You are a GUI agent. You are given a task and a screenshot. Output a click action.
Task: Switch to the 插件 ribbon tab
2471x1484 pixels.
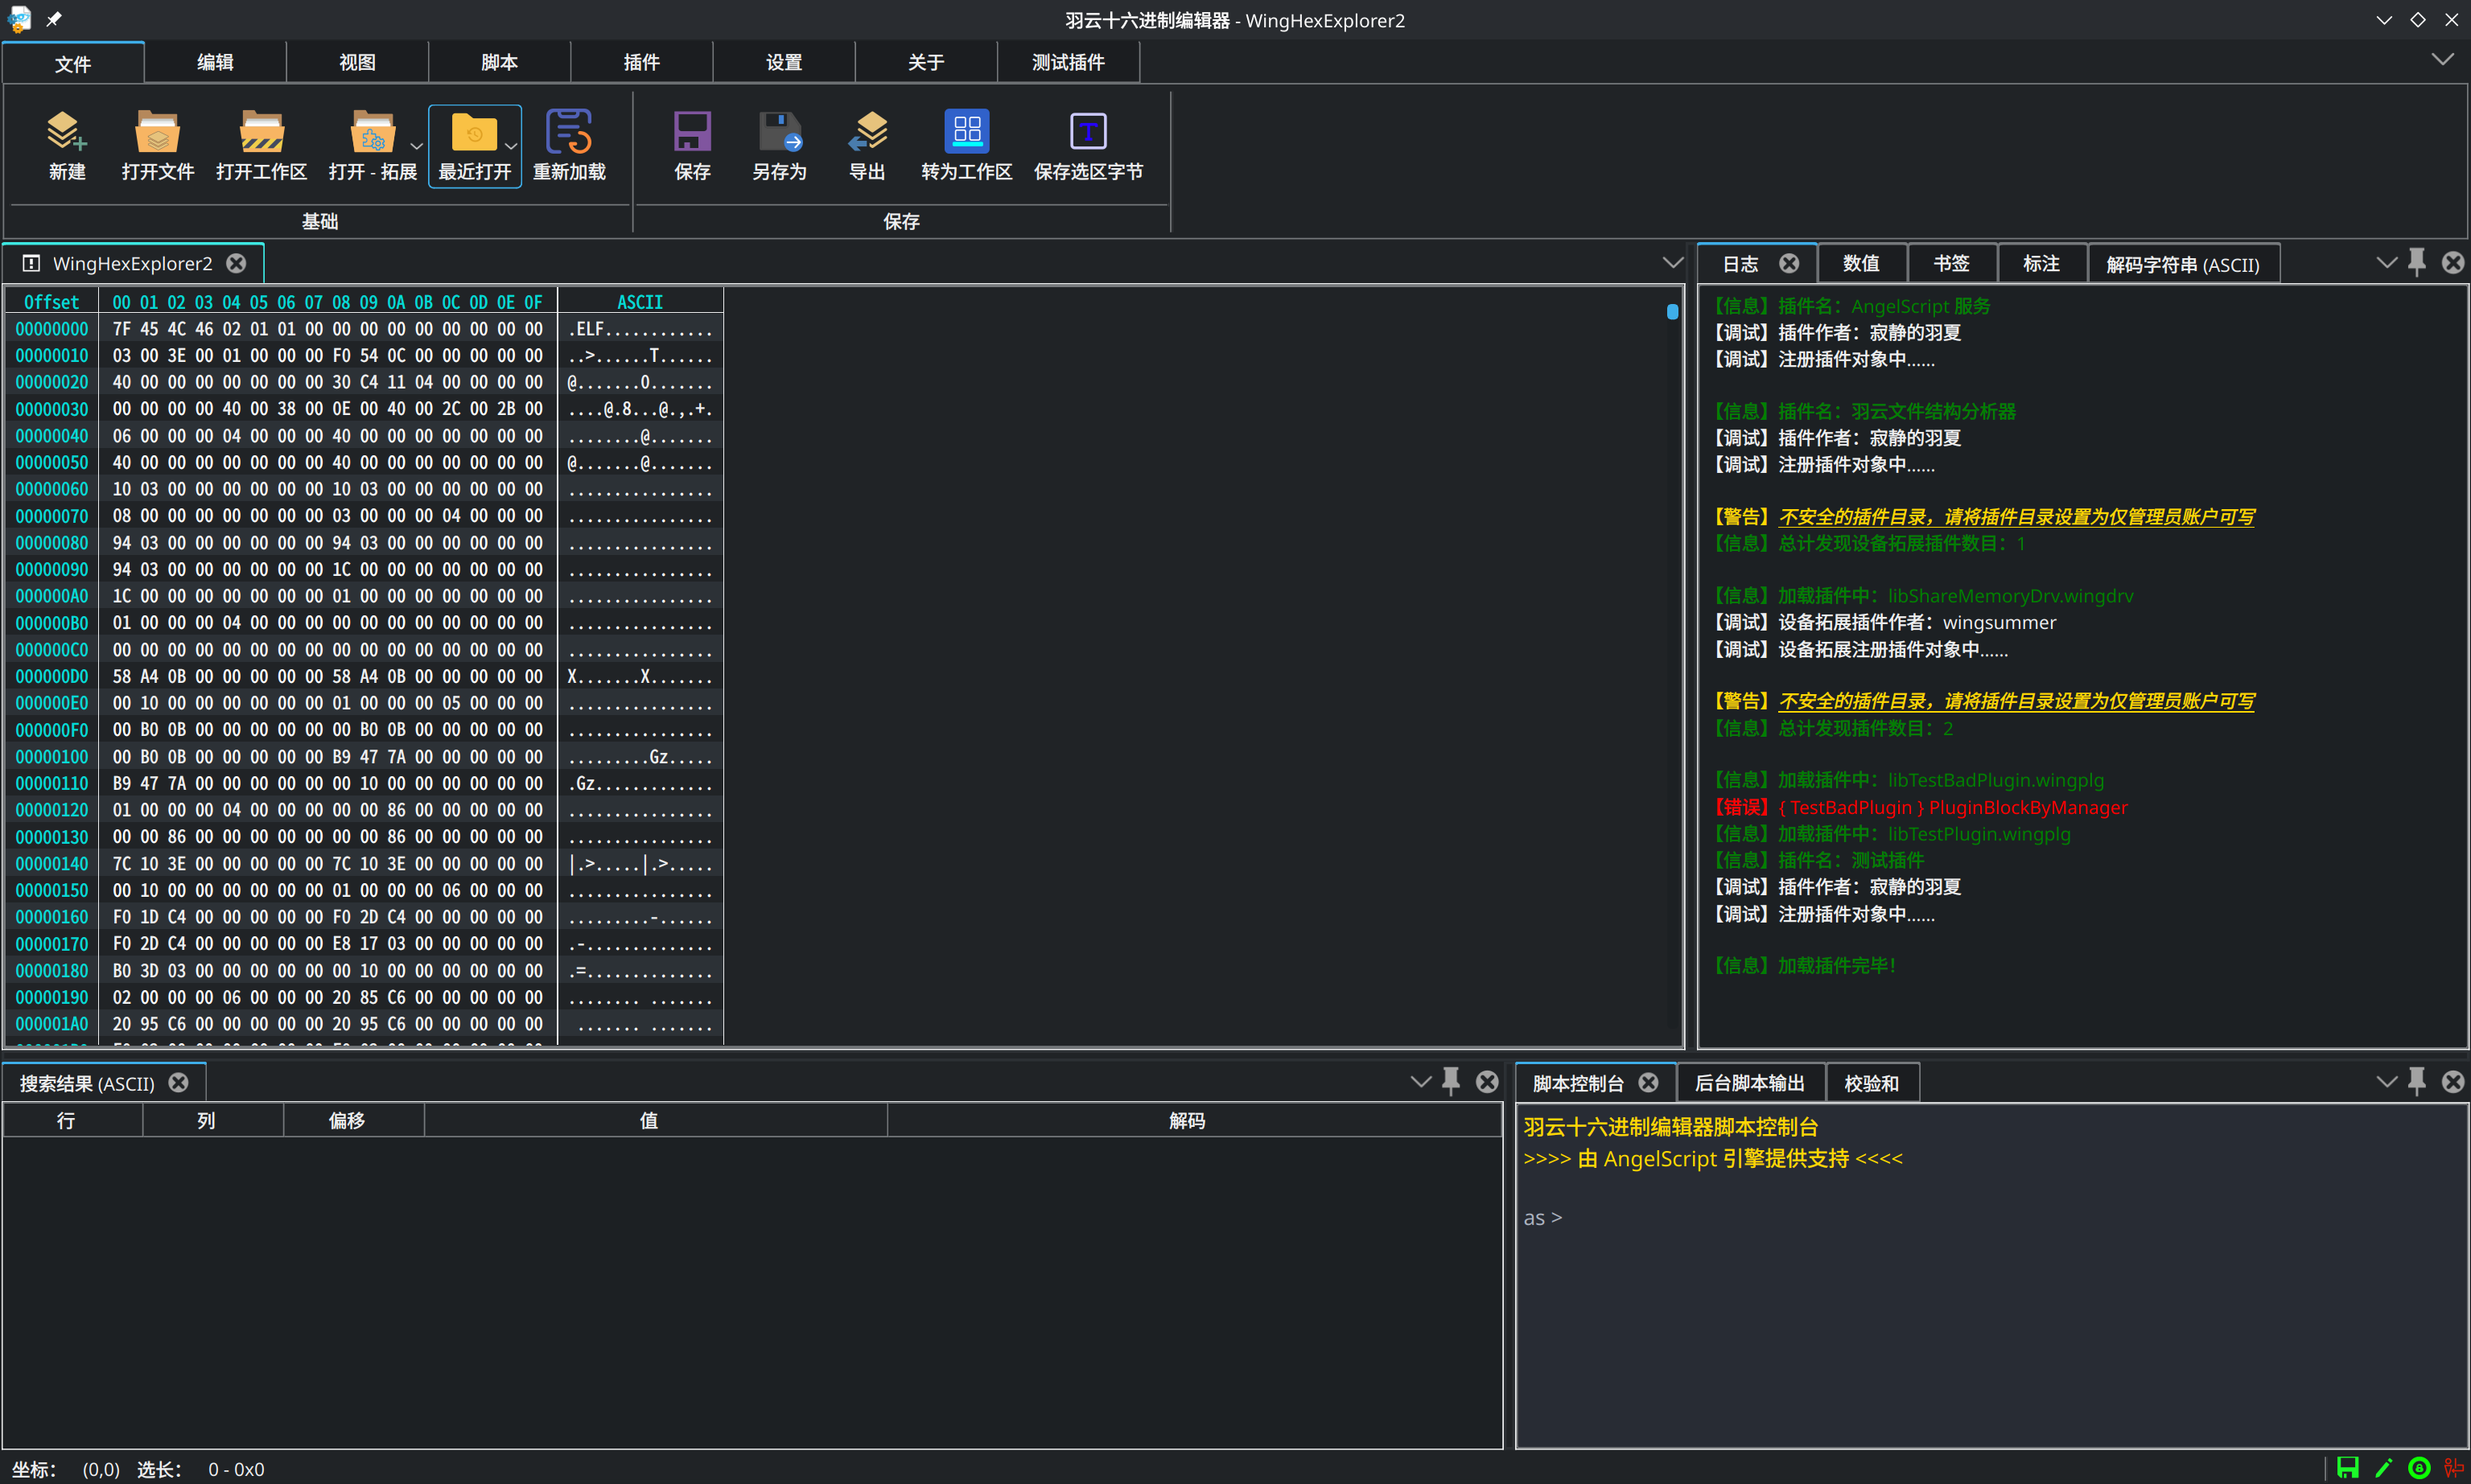click(641, 62)
